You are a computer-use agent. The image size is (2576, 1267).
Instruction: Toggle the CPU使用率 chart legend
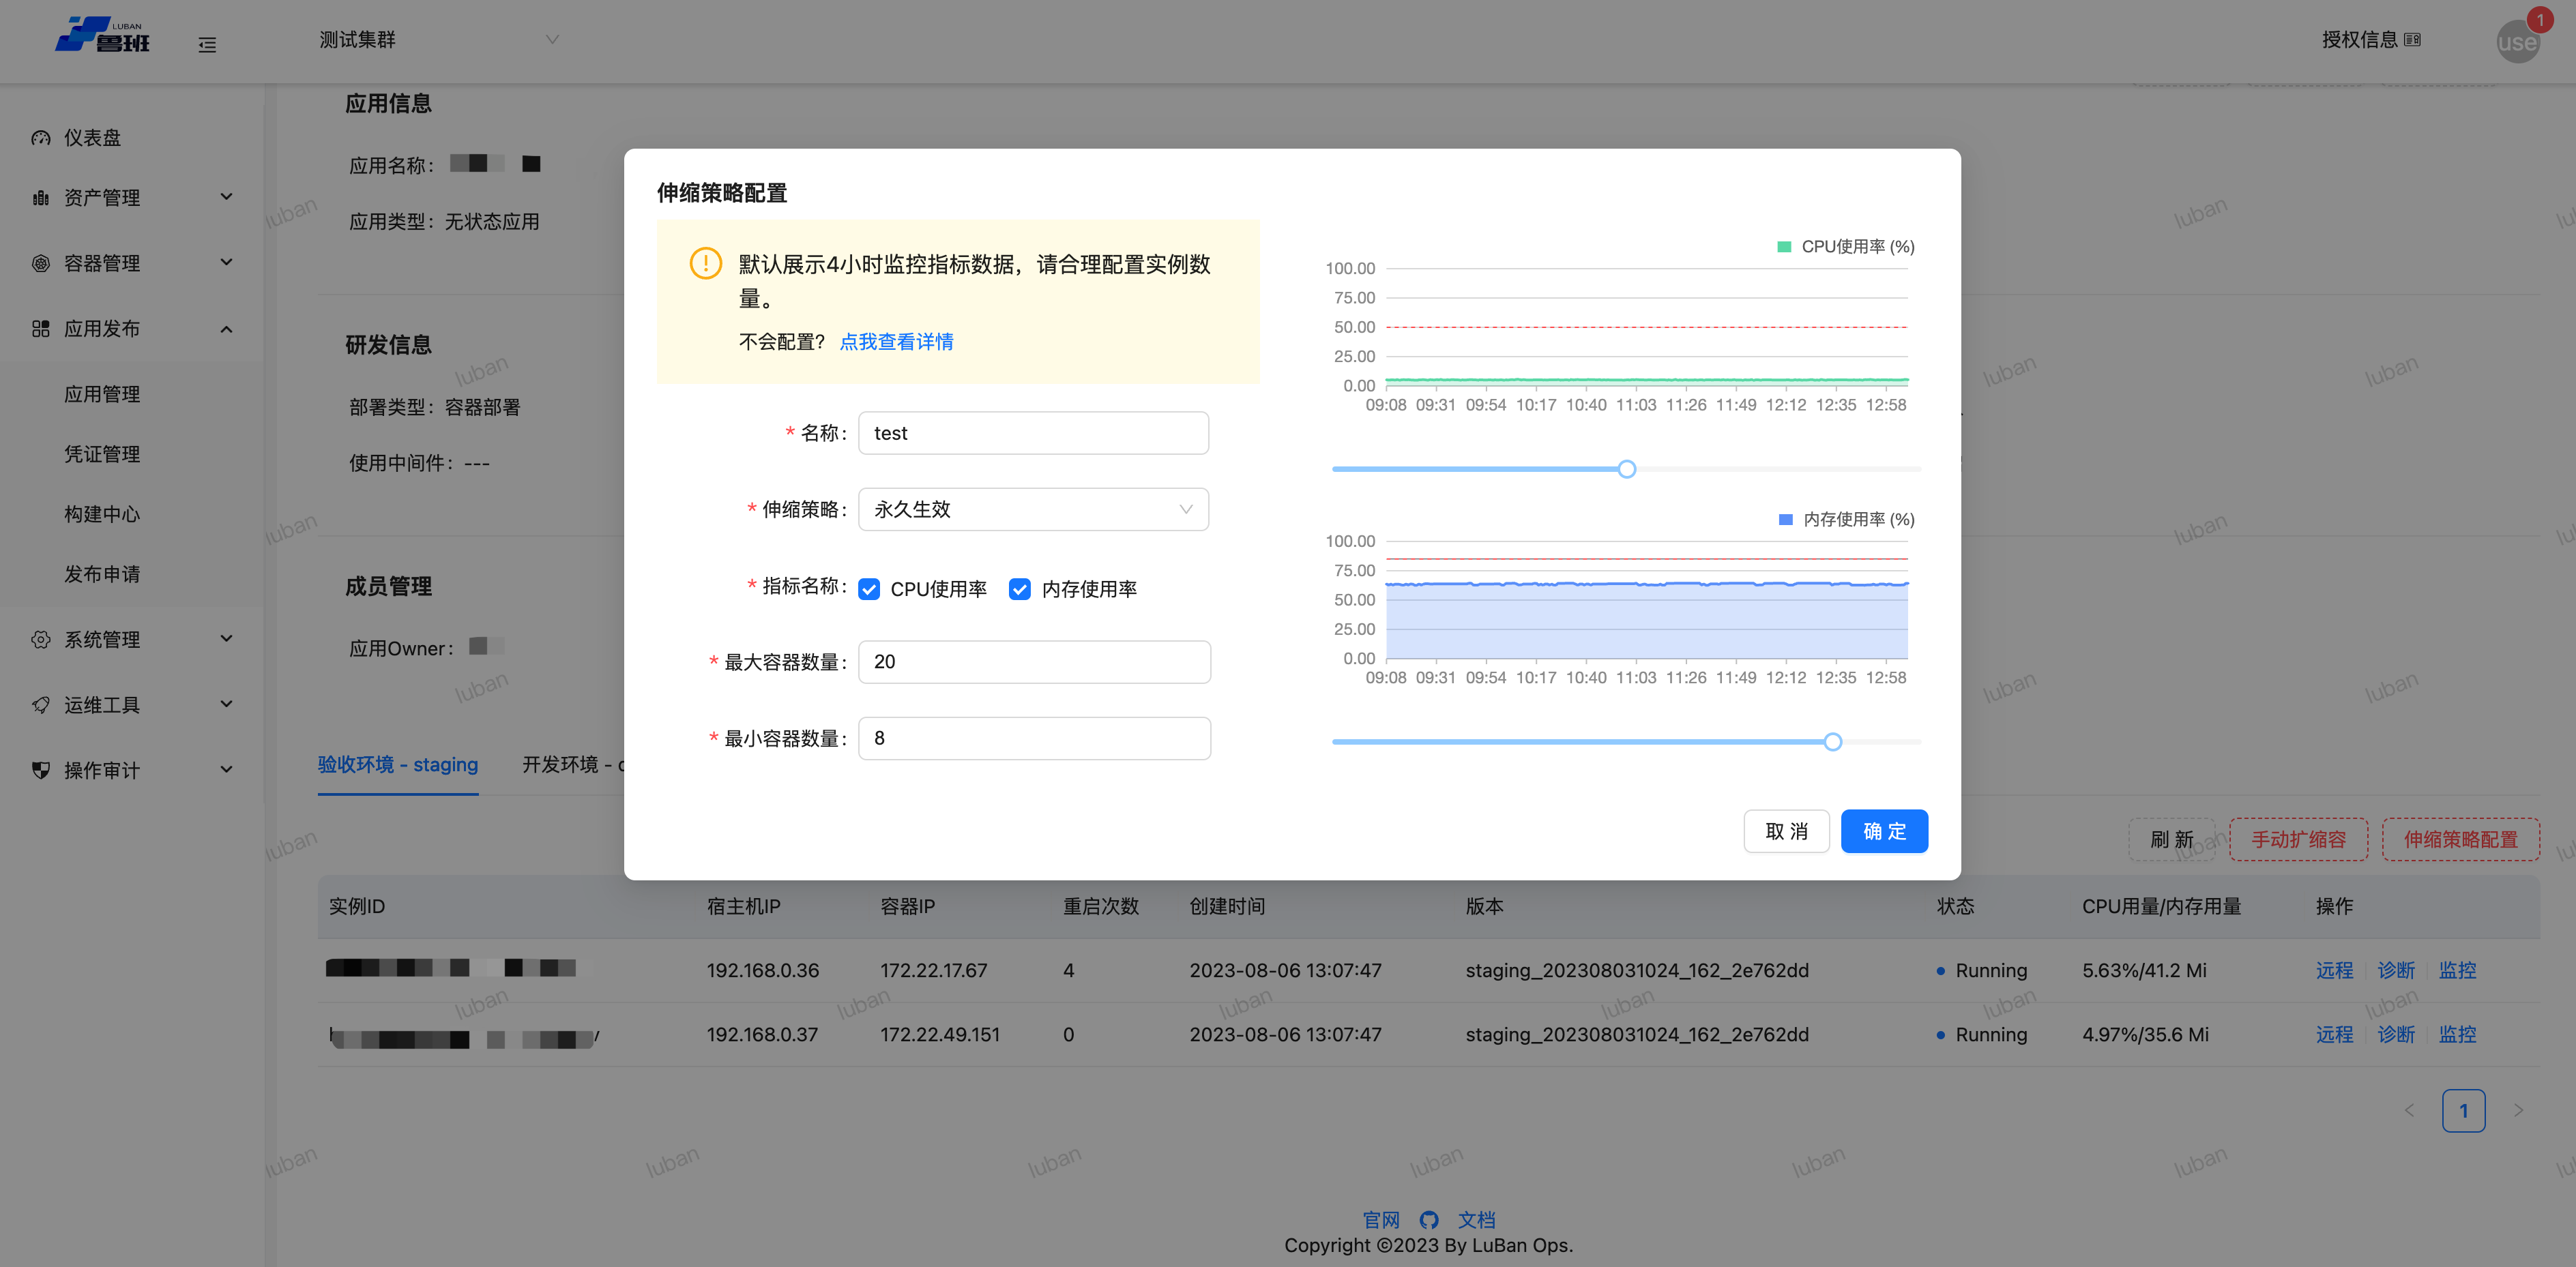1845,247
